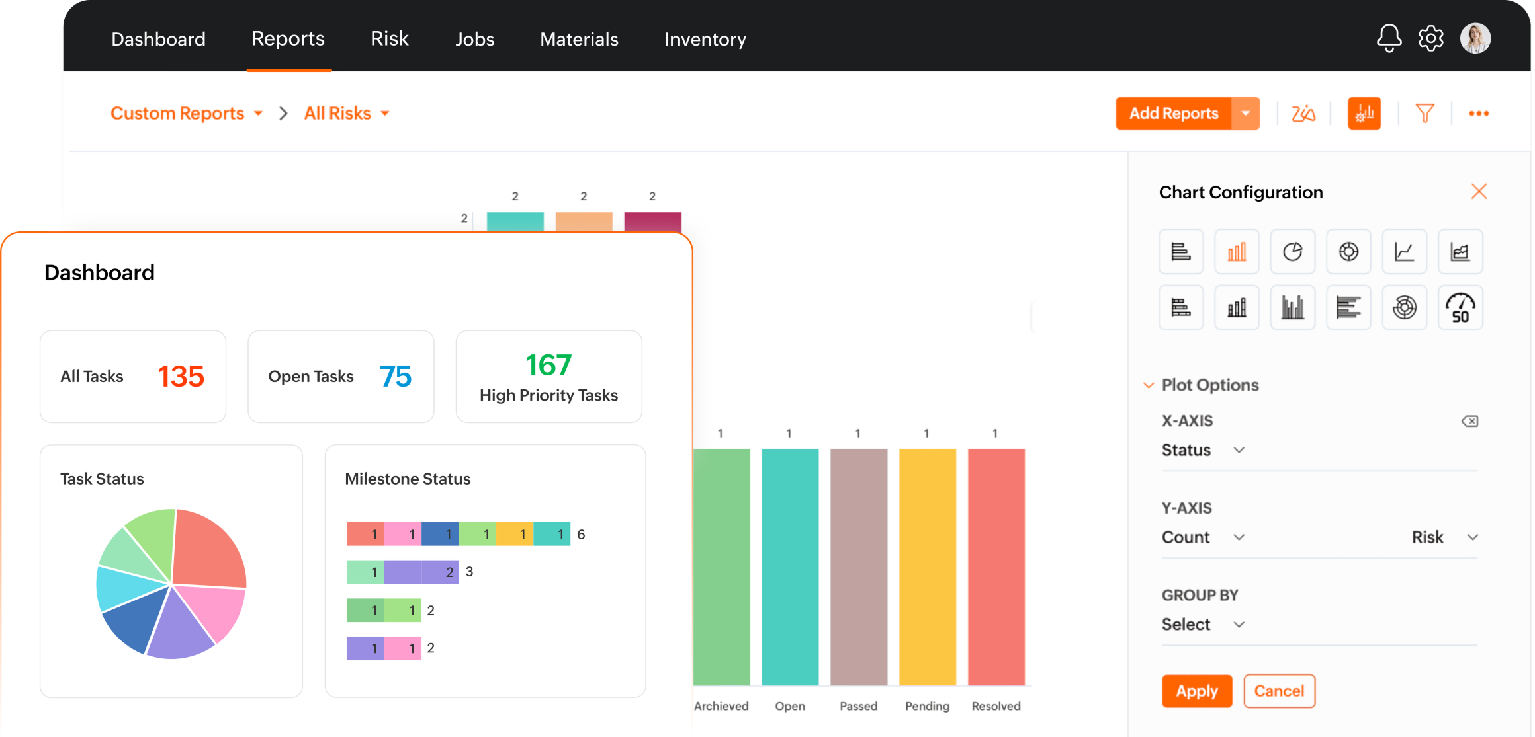Screen dimensions: 1535x737
Task: Open the filter icon next to chart settings
Action: tap(1425, 113)
